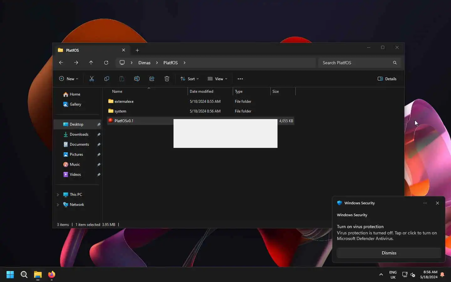This screenshot has width=451, height=282.
Task: Select the PlatfOSv0.1 file
Action: [x=124, y=121]
